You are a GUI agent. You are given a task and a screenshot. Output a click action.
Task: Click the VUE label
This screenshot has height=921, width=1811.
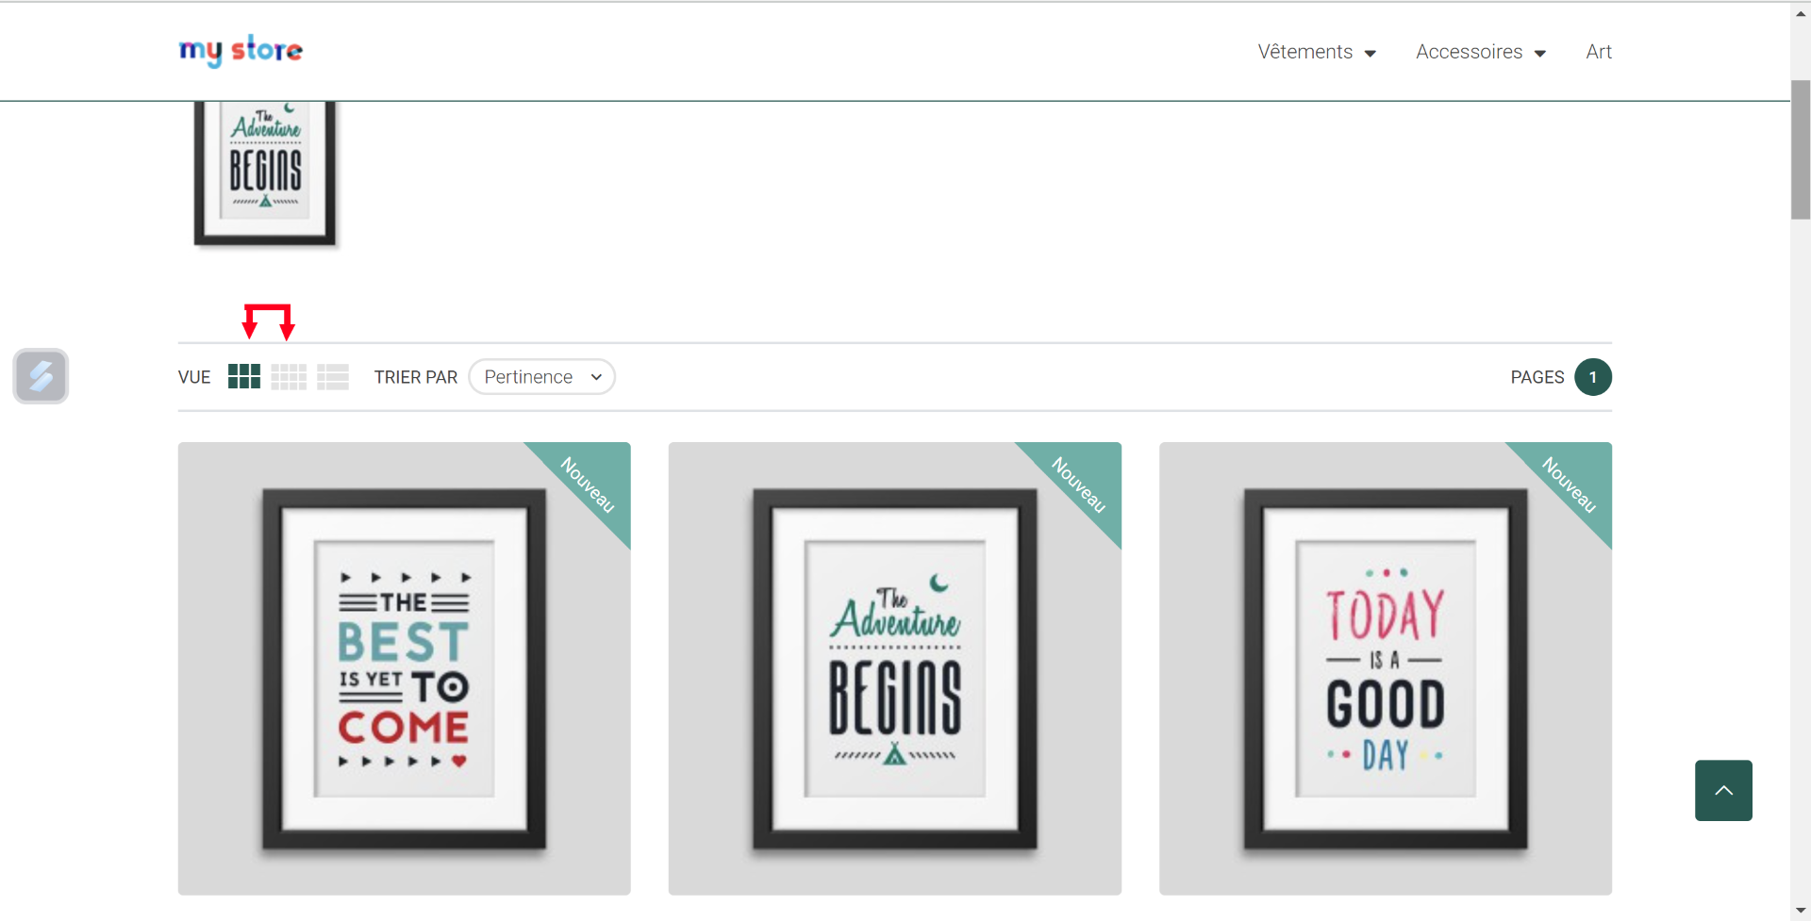pyautogui.click(x=194, y=377)
